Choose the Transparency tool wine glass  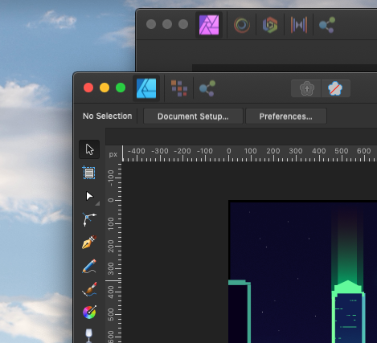(88, 336)
